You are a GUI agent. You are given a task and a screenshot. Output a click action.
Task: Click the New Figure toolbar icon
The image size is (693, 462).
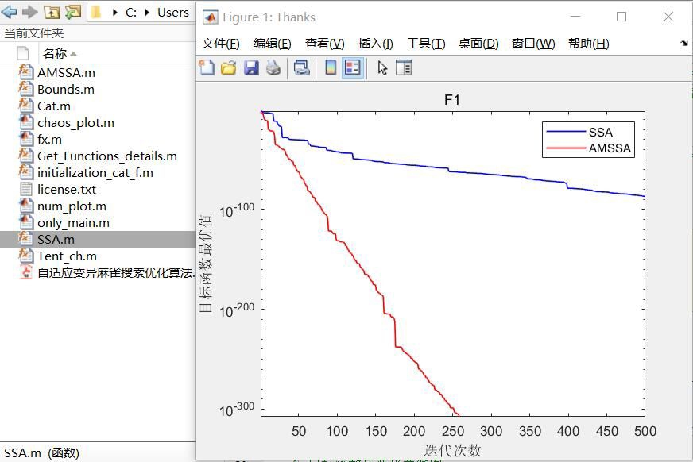(207, 67)
